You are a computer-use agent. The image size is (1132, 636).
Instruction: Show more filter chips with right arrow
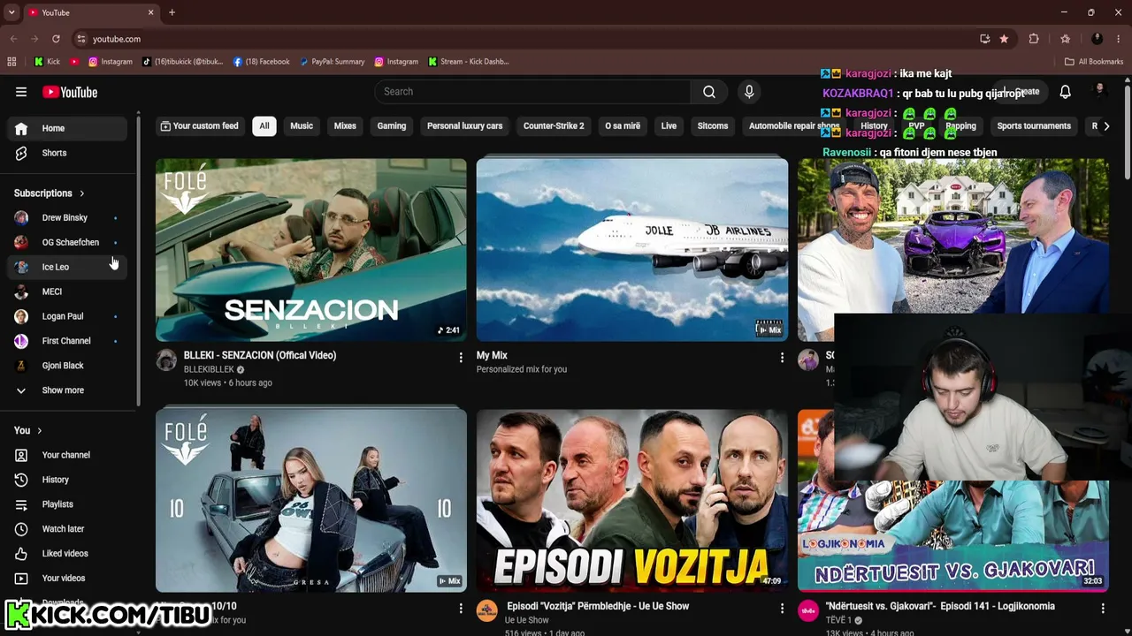pyautogui.click(x=1105, y=126)
